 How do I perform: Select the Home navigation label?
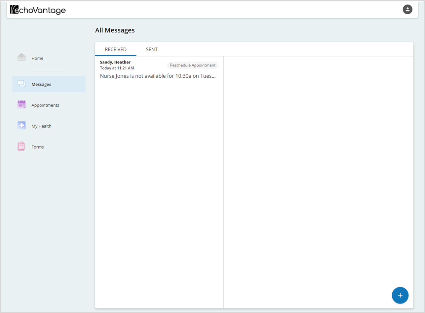37,58
